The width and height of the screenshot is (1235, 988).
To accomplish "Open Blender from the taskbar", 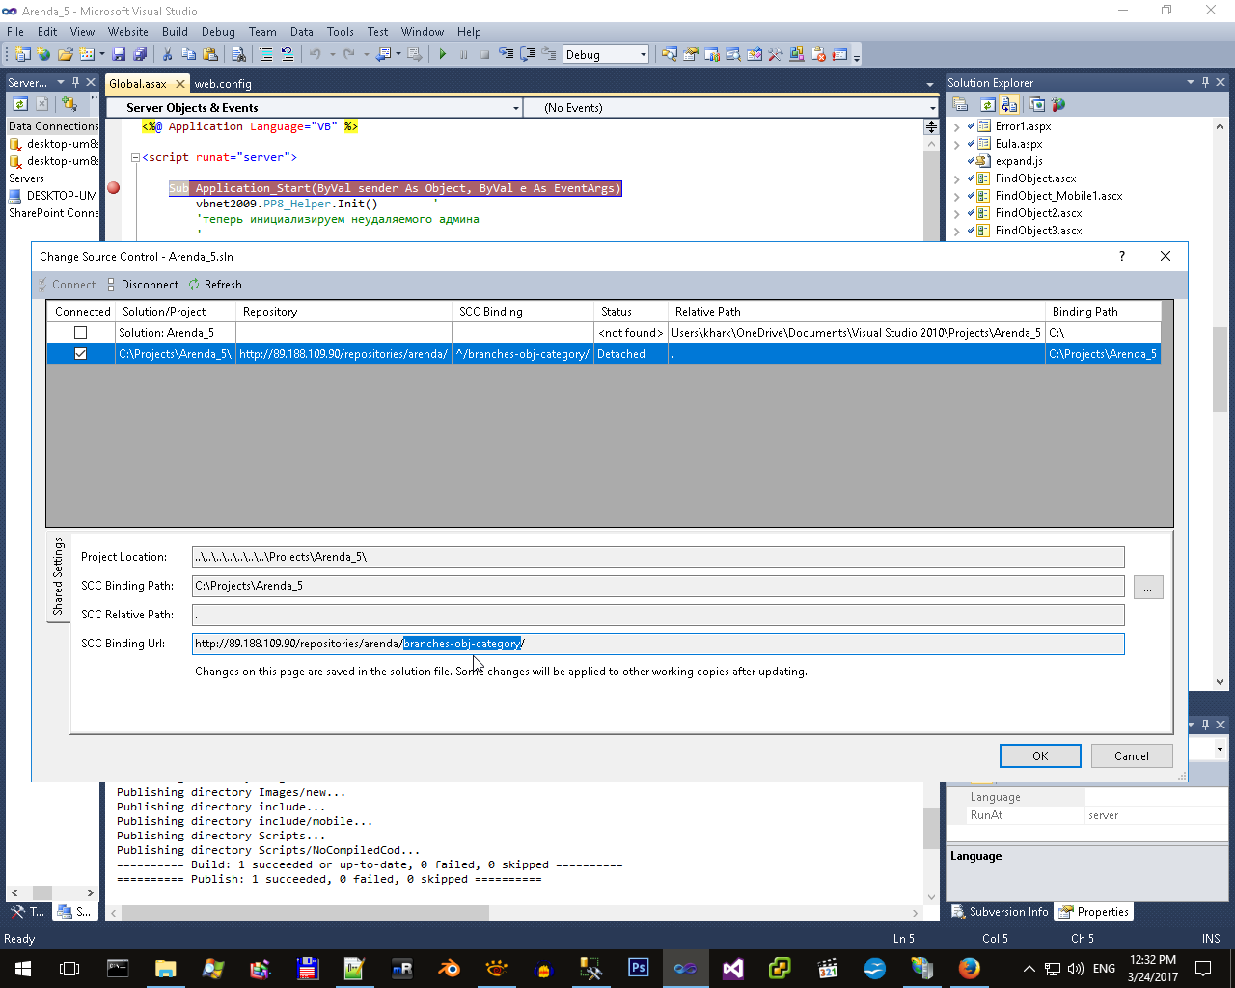I will coord(450,968).
